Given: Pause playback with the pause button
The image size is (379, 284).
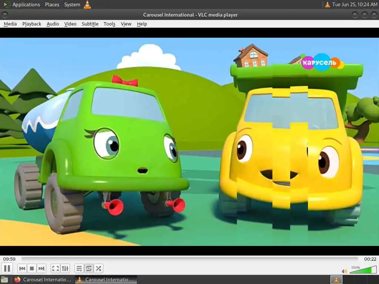Looking at the screenshot, I should (7, 268).
